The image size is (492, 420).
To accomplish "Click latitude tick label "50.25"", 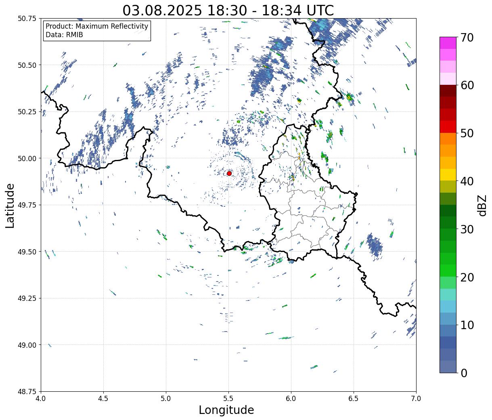I will pos(27,112).
